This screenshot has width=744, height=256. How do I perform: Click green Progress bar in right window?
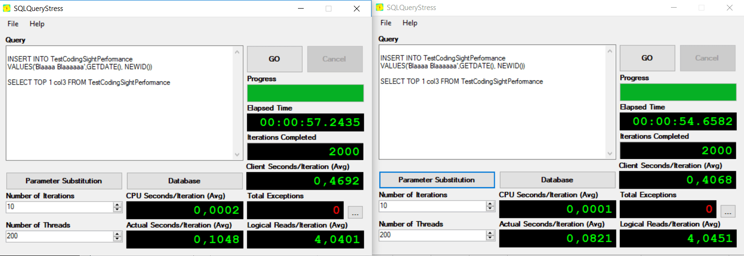pyautogui.click(x=678, y=92)
